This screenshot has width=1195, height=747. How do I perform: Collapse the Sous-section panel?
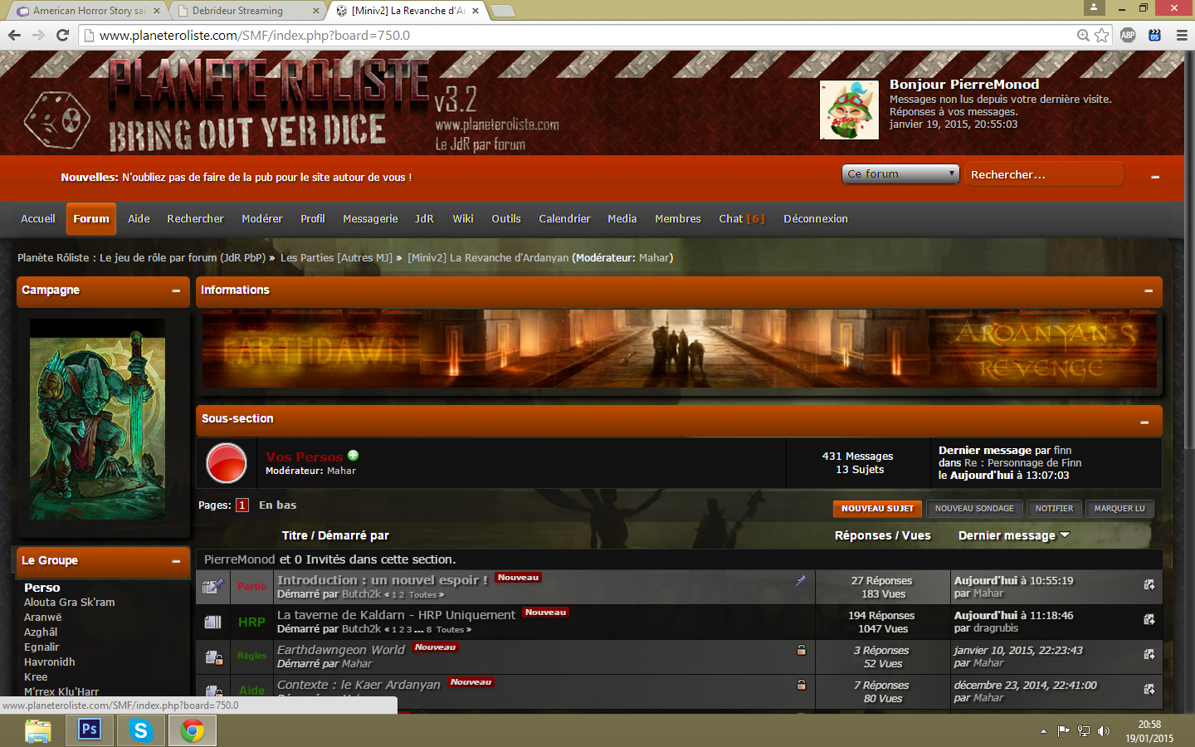coord(1144,422)
